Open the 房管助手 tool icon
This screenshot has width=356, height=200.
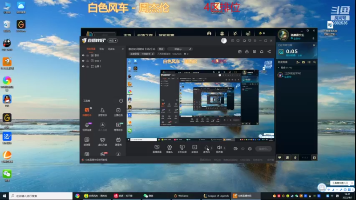[x=102, y=112]
